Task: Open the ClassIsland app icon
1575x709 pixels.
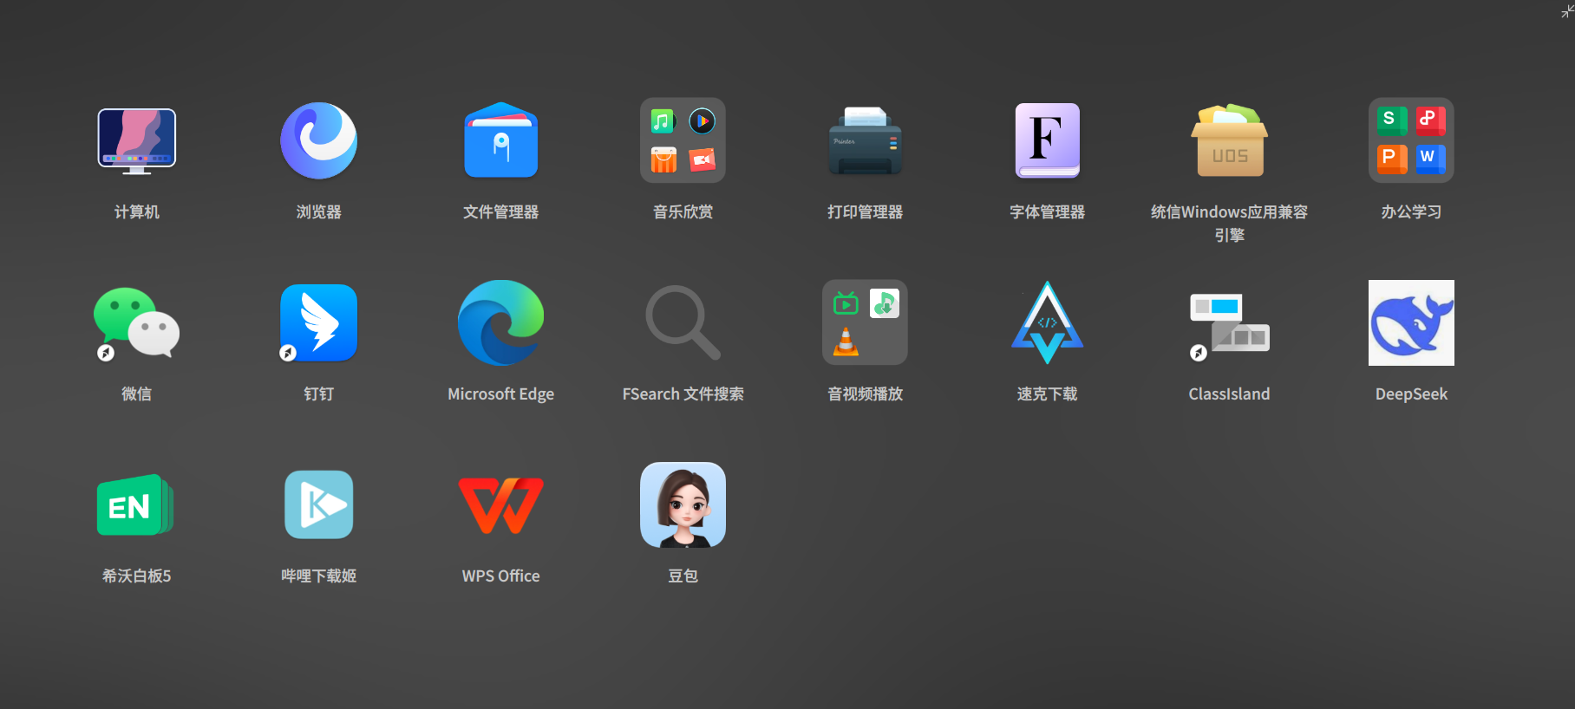Action: pos(1230,324)
